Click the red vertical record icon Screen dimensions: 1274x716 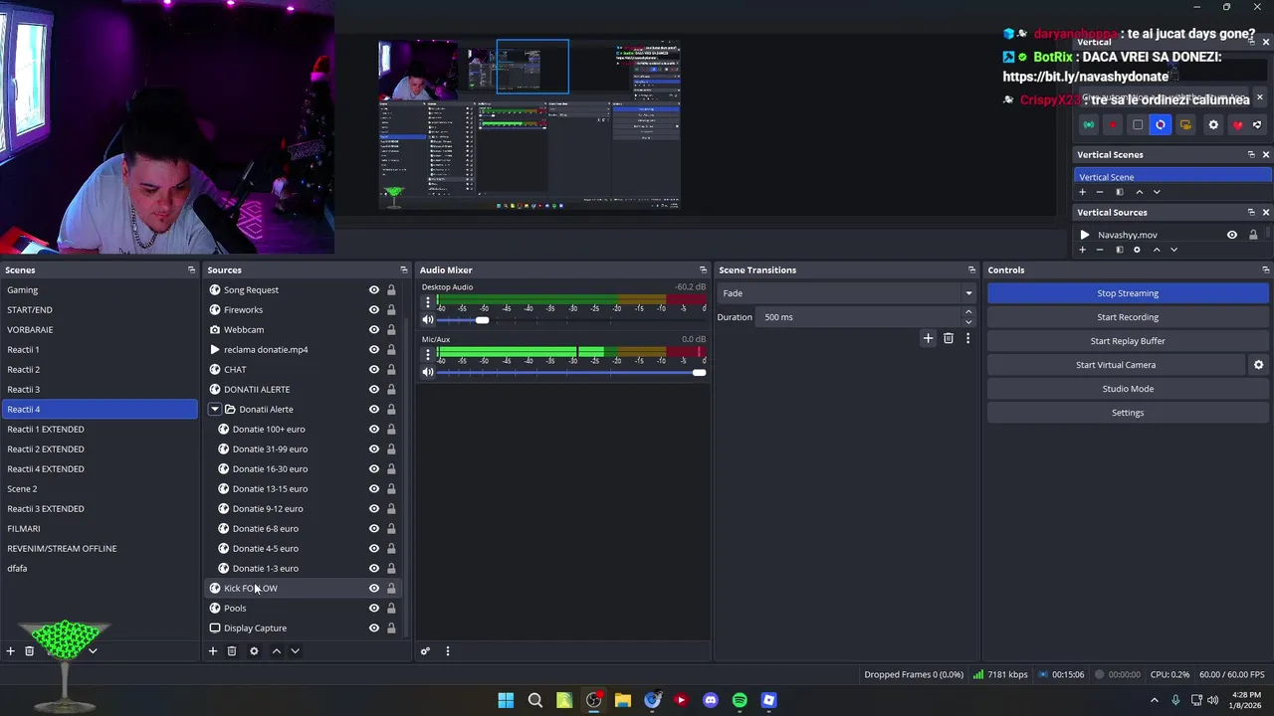1113,124
